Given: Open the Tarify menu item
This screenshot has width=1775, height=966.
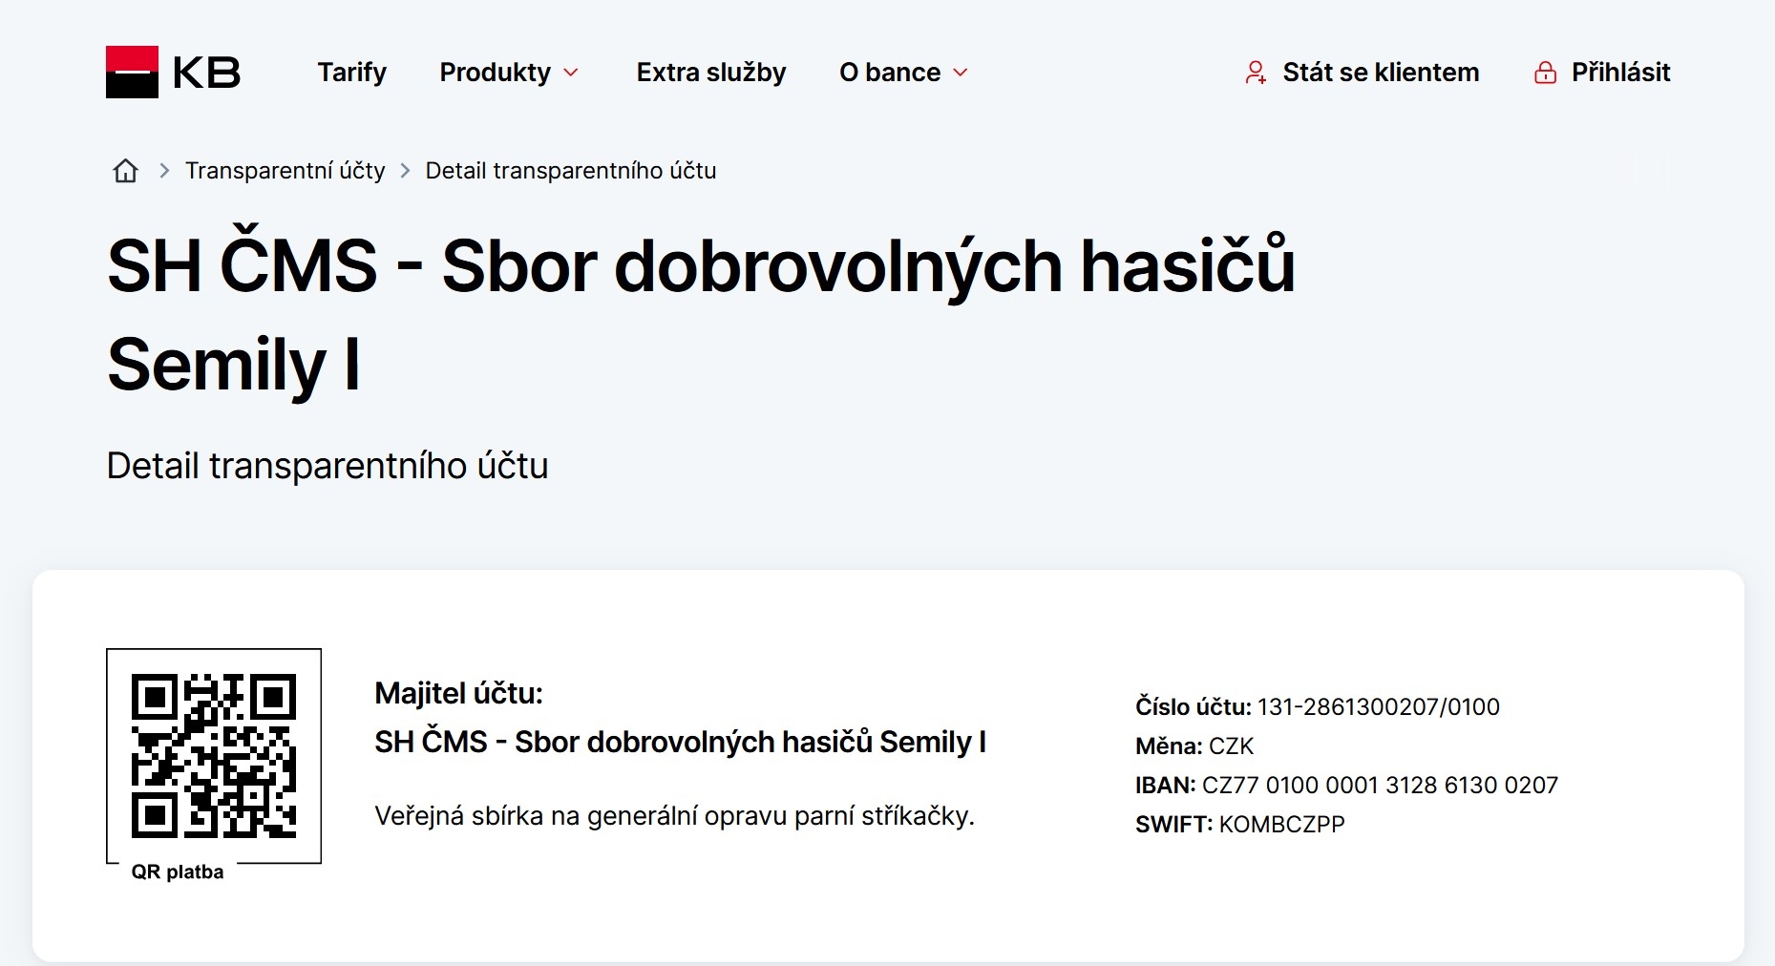Looking at the screenshot, I should [x=351, y=73].
